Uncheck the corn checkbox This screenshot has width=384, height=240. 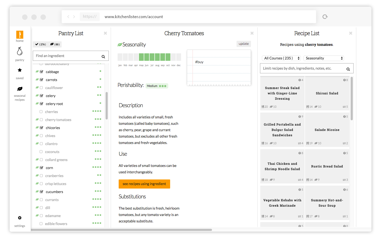[42, 167]
